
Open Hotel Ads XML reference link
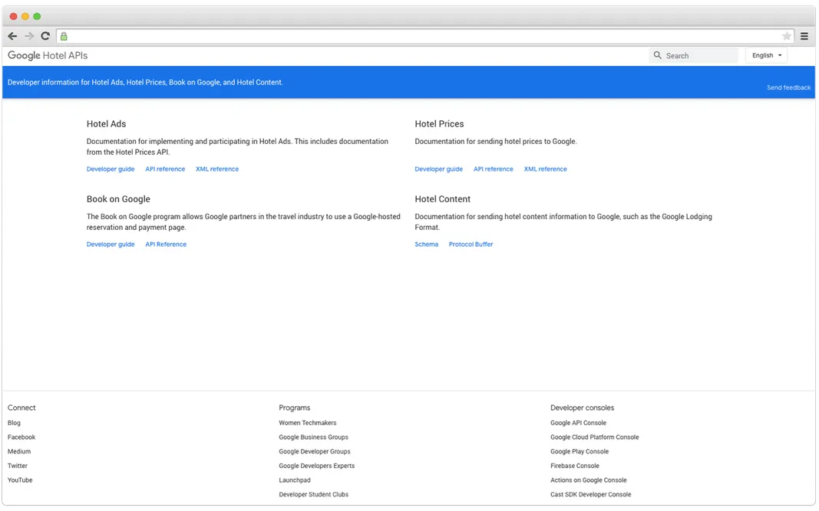point(217,169)
